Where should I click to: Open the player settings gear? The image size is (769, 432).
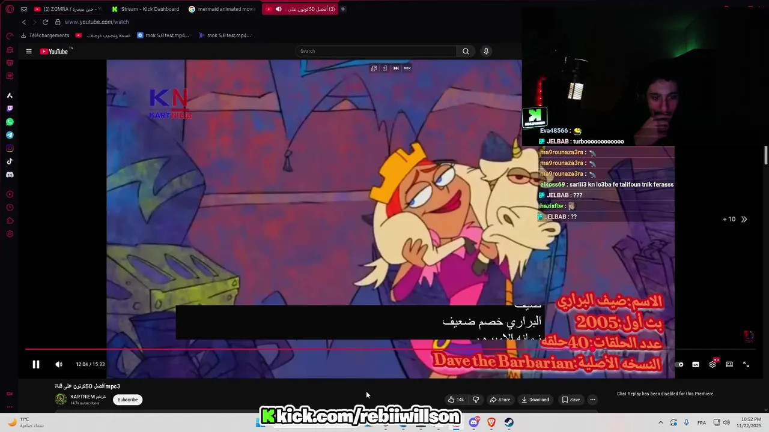point(713,364)
